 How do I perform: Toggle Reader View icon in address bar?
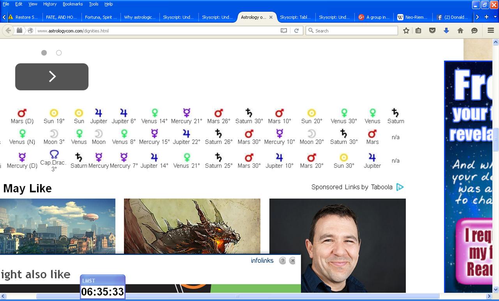tap(284, 30)
